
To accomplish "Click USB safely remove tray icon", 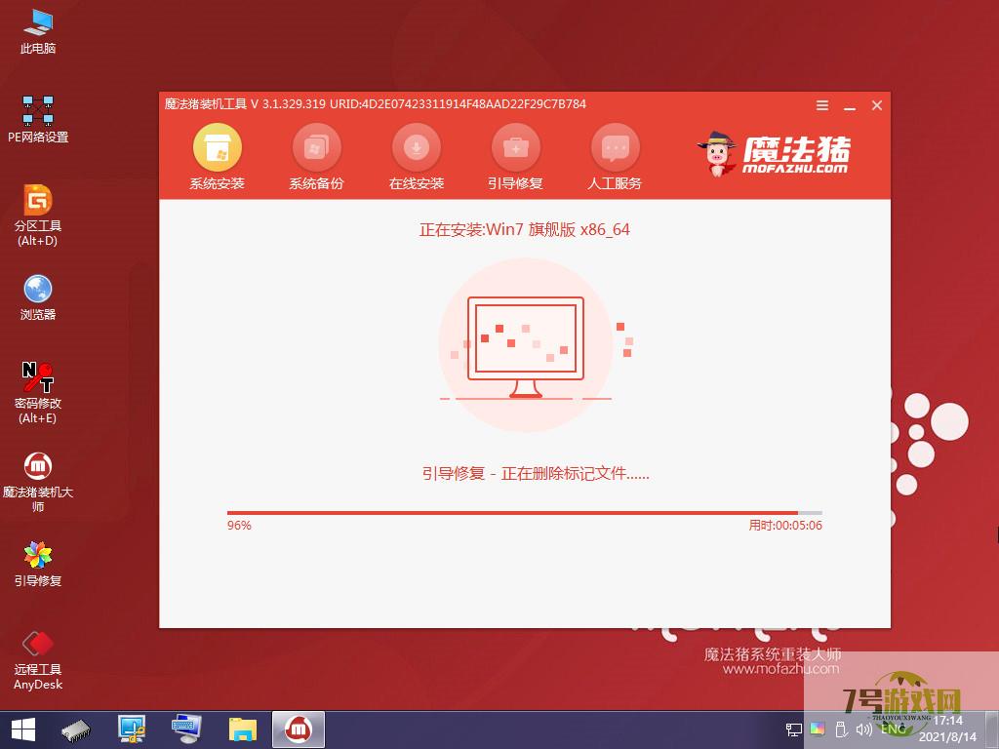I will [x=841, y=729].
